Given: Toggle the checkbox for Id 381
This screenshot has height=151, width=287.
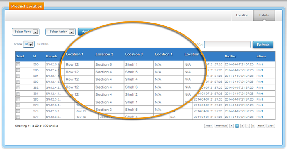Looking at the screenshot, I should pyautogui.click(x=18, y=94).
